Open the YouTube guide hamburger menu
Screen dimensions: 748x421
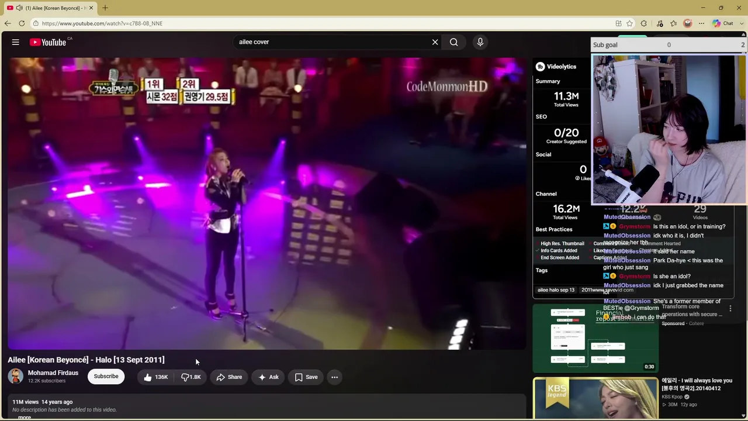click(x=16, y=42)
